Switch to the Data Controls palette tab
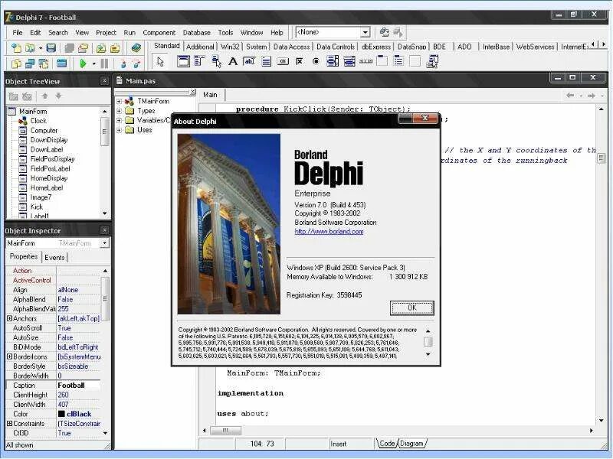 point(336,47)
